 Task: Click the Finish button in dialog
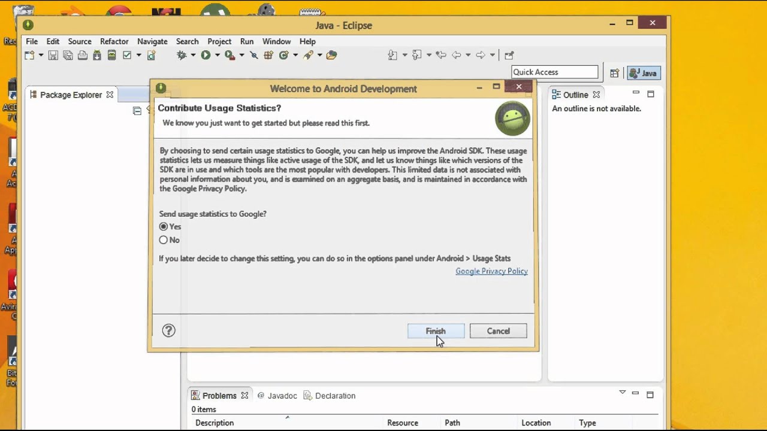pos(436,331)
